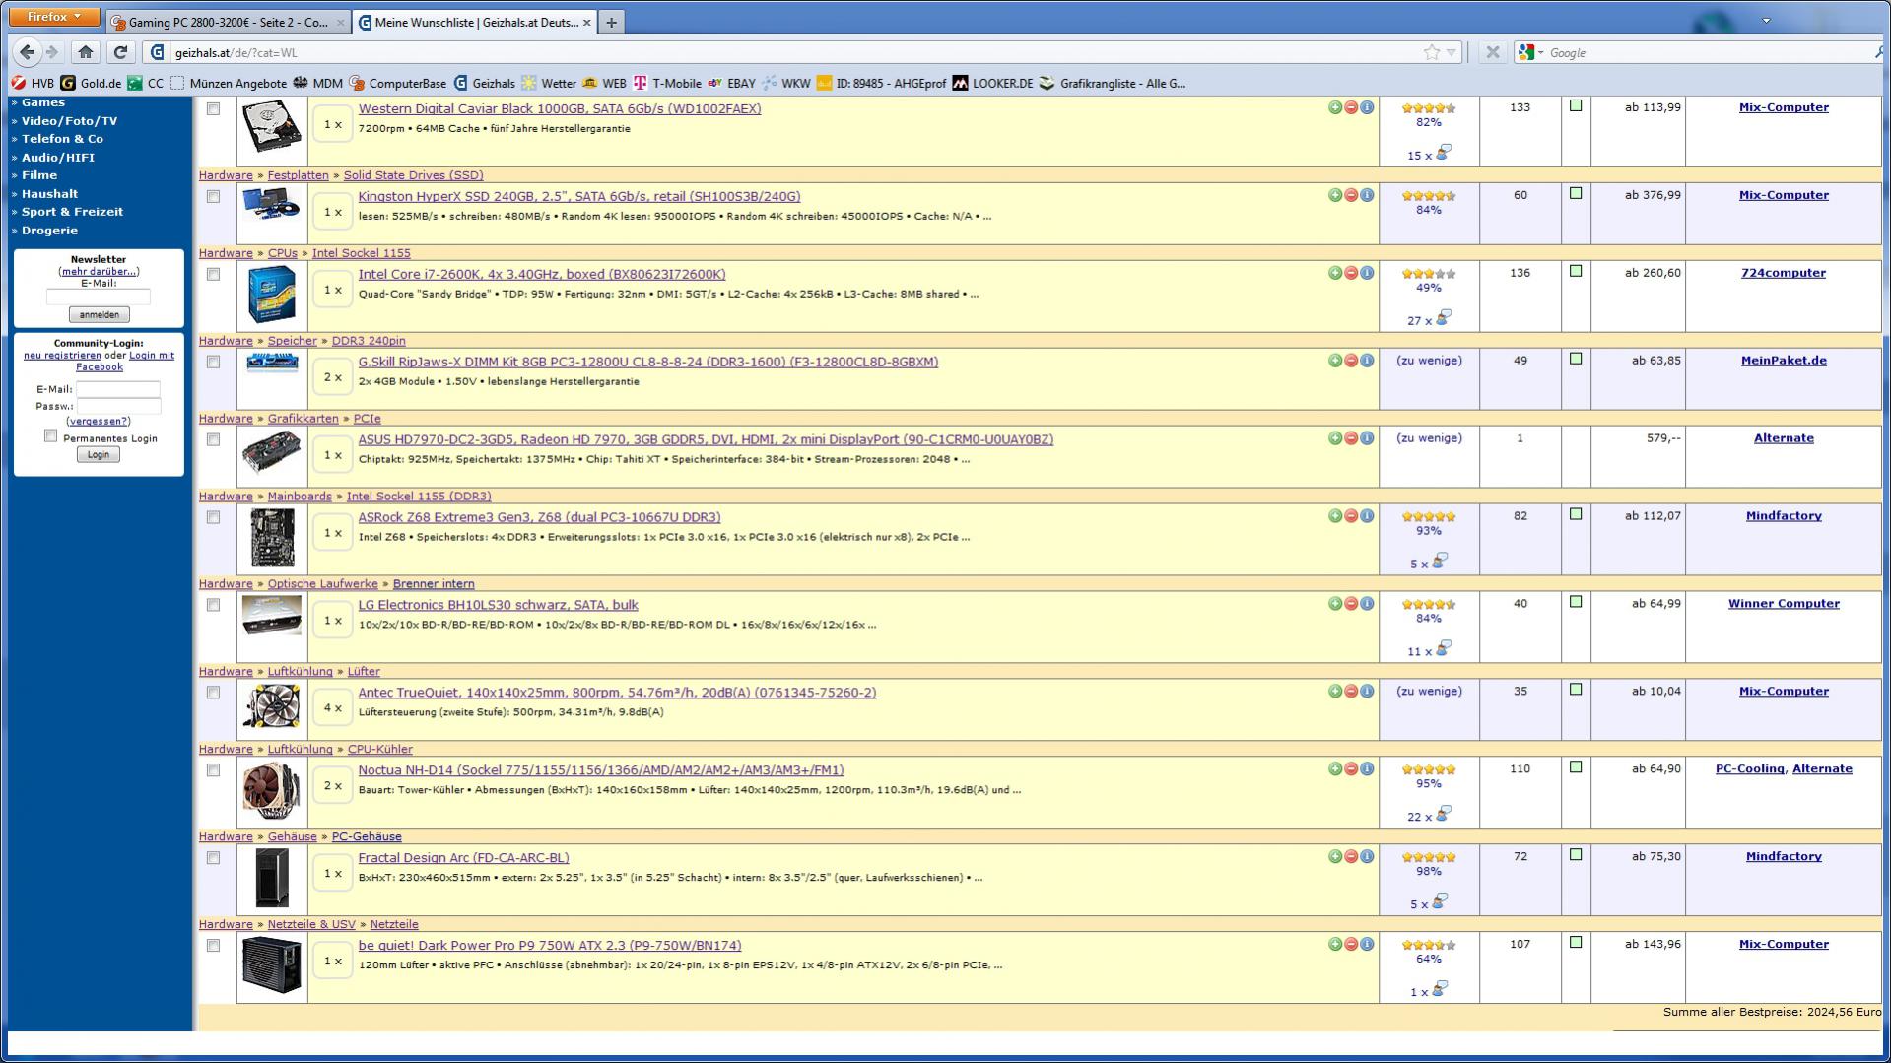Increase quantity with green plus for Western Digital Caviar
This screenshot has width=1891, height=1063.
pos(1334,107)
